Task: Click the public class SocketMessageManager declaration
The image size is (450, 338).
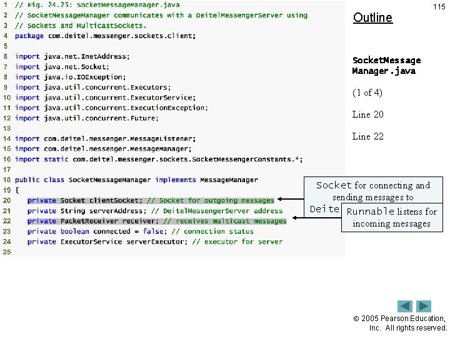Action: (136, 180)
